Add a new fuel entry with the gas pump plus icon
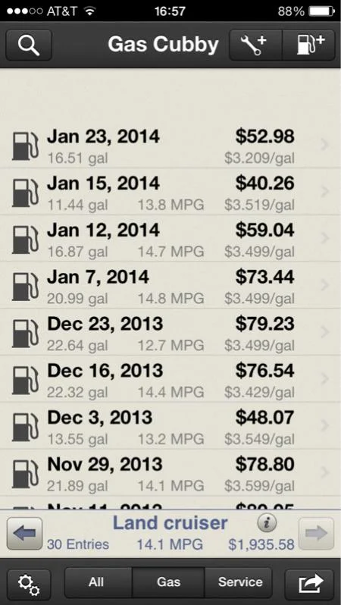Viewport: 341px width, 605px height. [309, 45]
